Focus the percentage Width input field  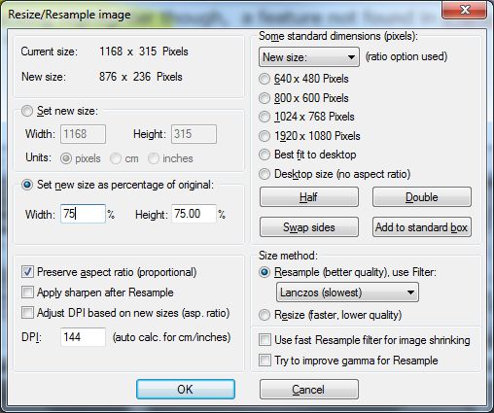[x=83, y=214]
